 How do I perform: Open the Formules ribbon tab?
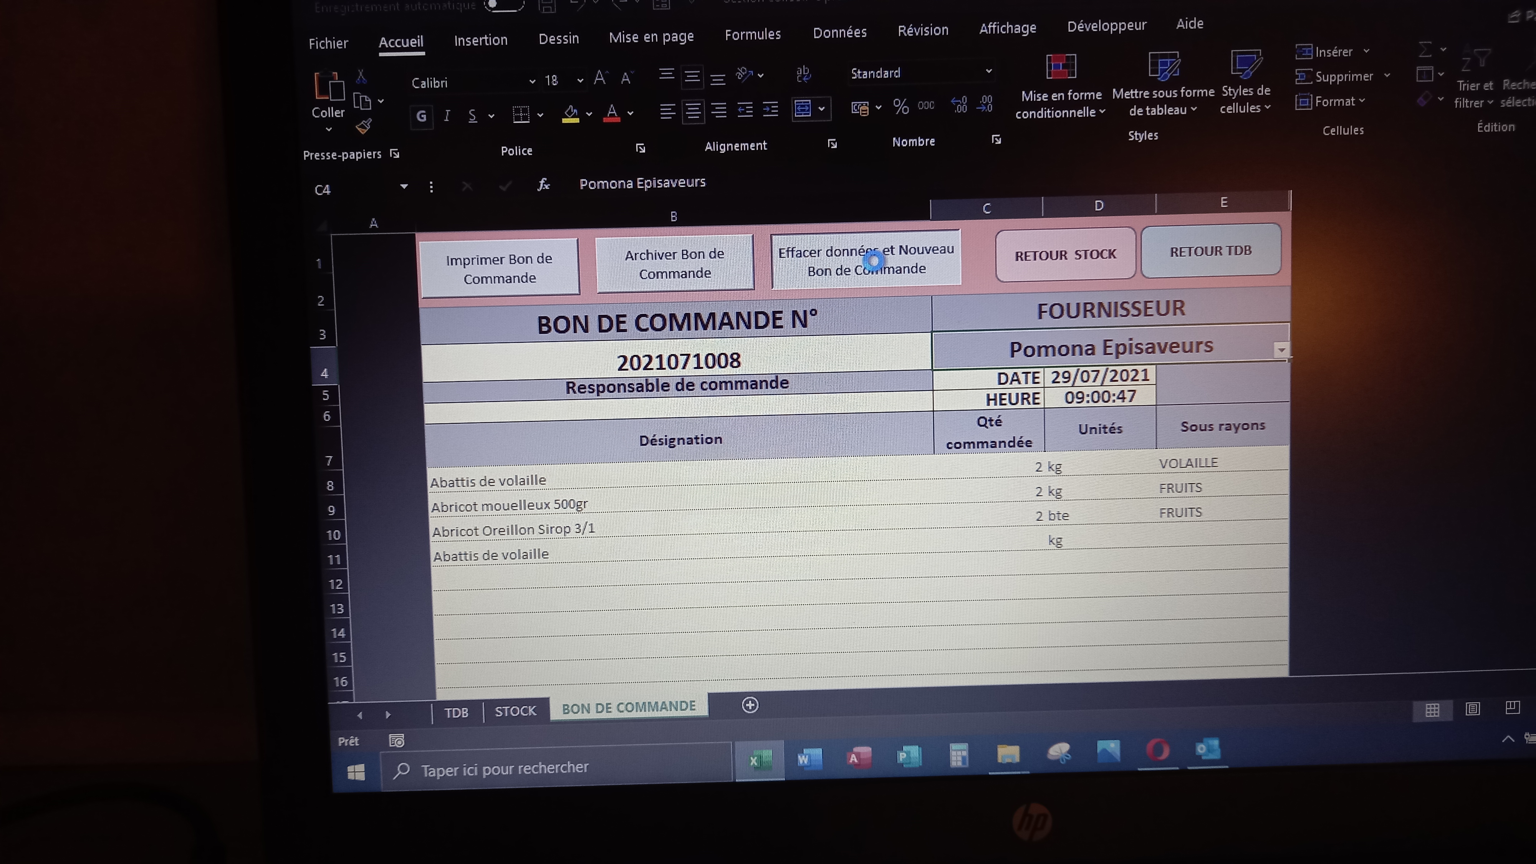[753, 35]
